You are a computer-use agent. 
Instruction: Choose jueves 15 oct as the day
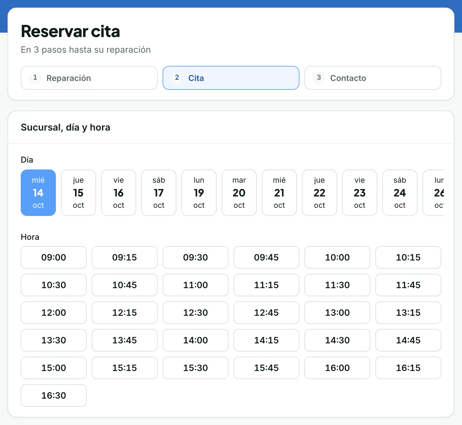[x=78, y=193]
